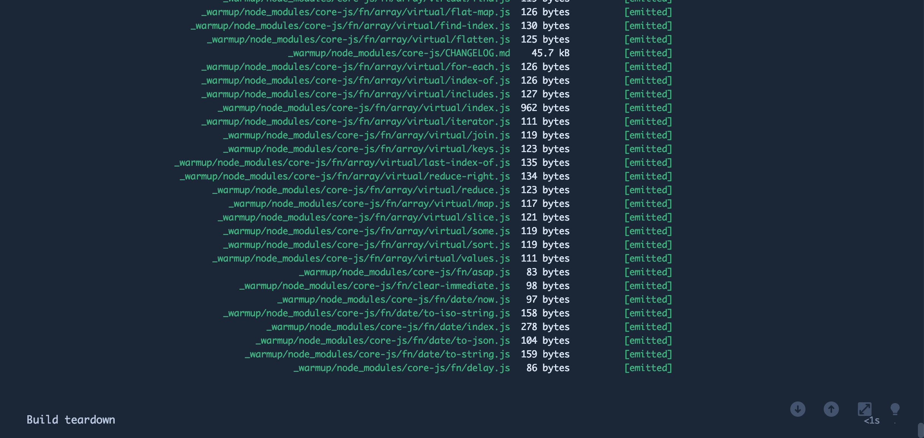Select the core-js/CHANGELOG.md line
This screenshot has height=438, width=924.
[399, 53]
